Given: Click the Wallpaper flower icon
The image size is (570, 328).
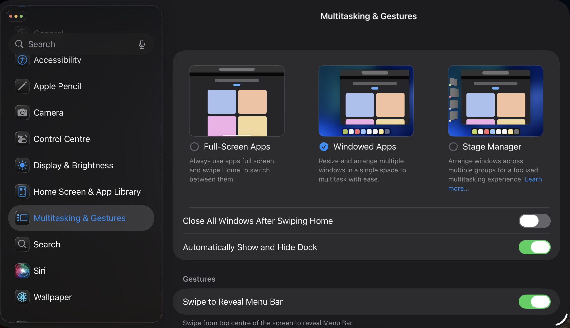Looking at the screenshot, I should coord(22,297).
